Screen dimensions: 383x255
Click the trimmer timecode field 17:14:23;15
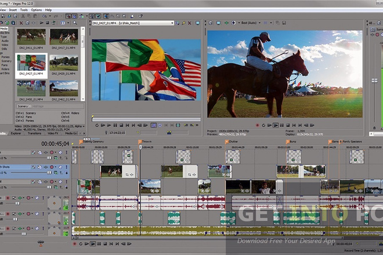(117, 133)
